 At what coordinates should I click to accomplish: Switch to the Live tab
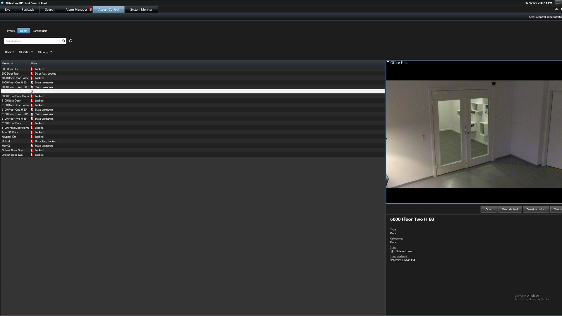[x=8, y=10]
